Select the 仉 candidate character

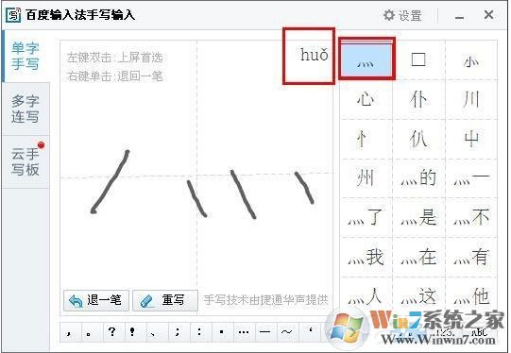coord(418,139)
